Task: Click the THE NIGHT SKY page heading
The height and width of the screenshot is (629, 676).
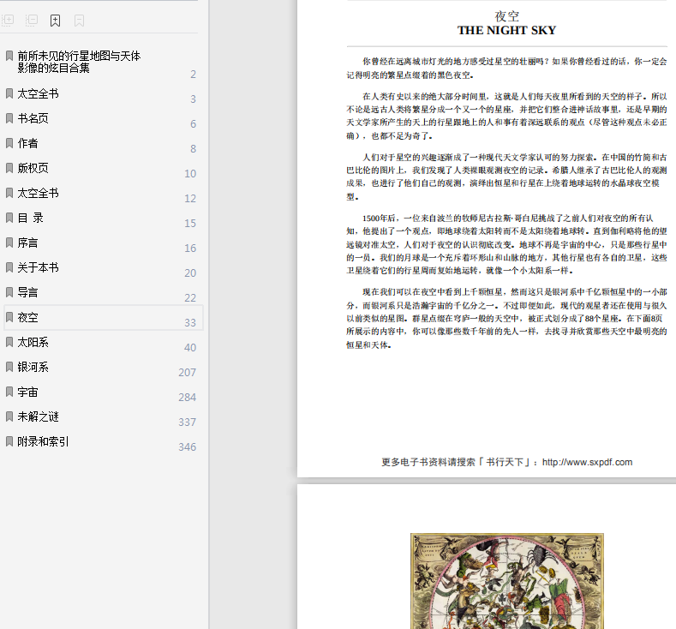Action: click(x=506, y=30)
